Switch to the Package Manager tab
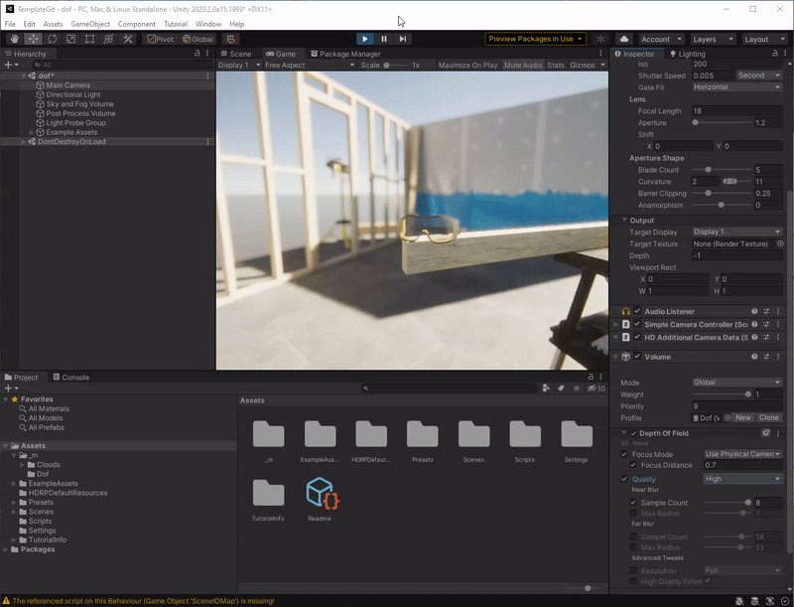The width and height of the screenshot is (794, 607). pyautogui.click(x=345, y=54)
